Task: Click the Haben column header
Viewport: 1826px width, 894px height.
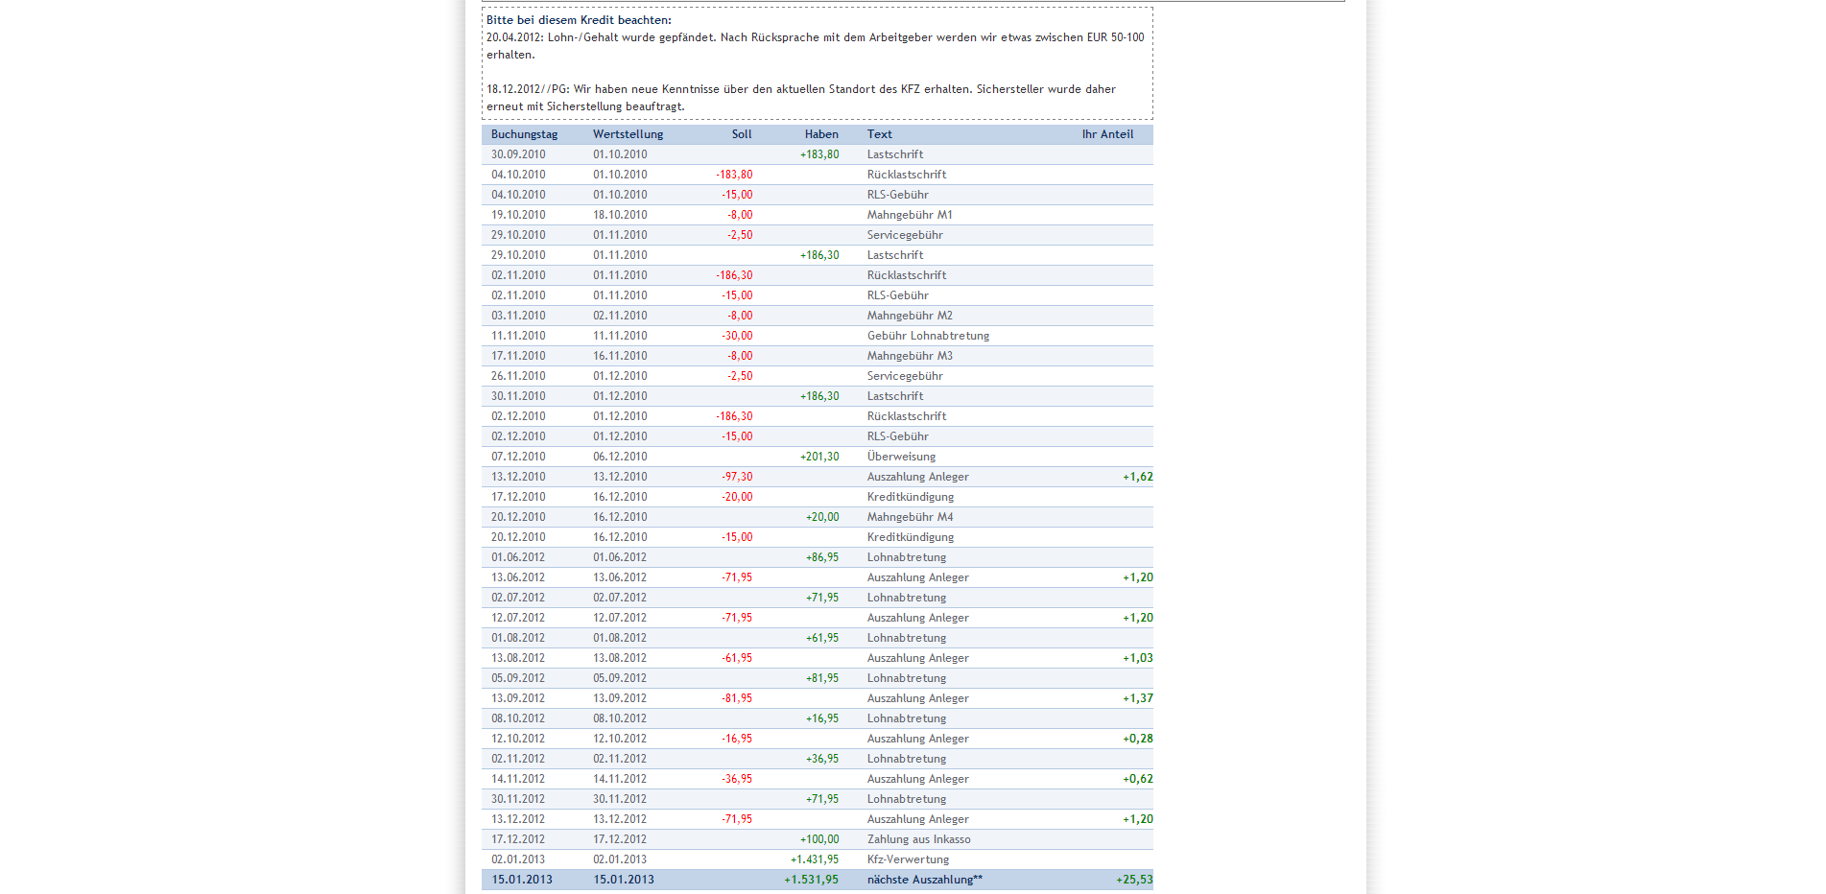Action: (x=820, y=134)
